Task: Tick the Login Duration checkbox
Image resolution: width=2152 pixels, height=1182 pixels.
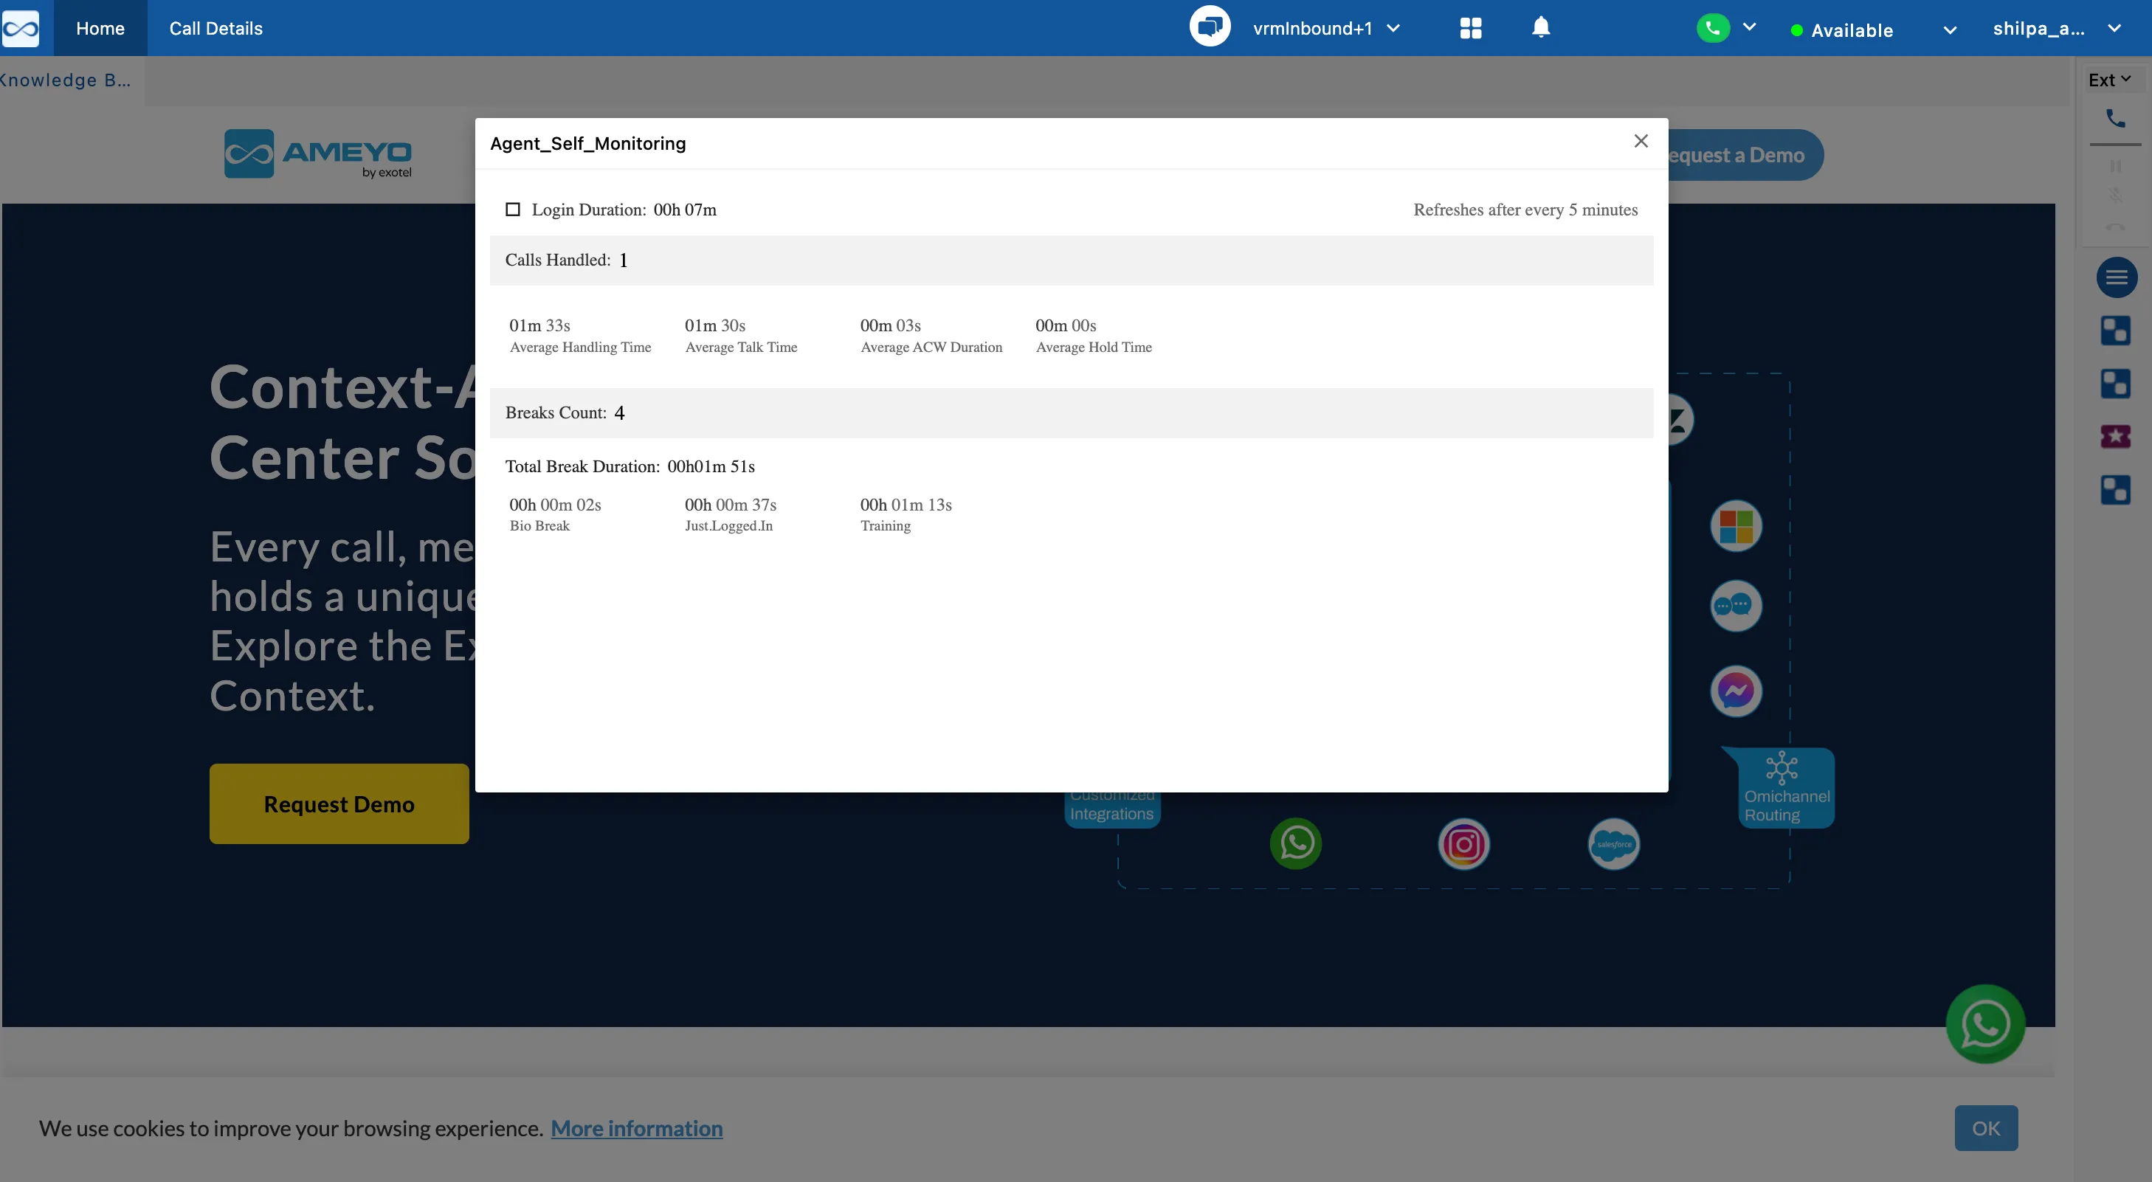Action: (x=513, y=210)
